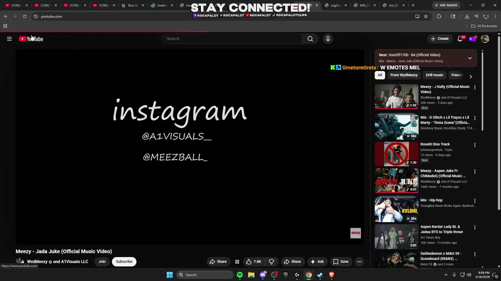Bookmark this page with the star

pyautogui.click(x=426, y=16)
